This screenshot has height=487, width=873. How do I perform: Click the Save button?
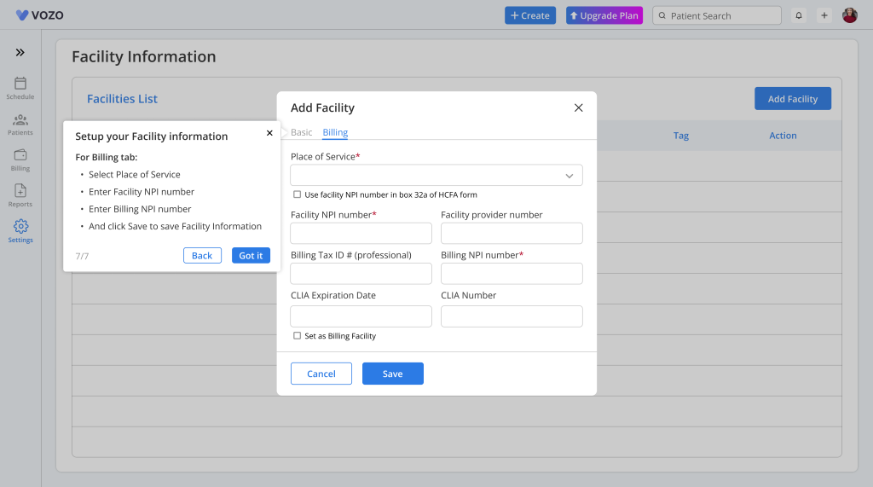coord(392,374)
